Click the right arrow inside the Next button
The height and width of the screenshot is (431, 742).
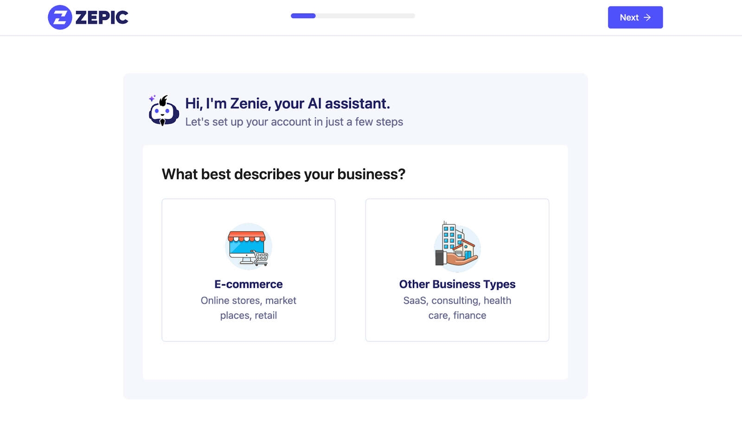click(x=647, y=18)
